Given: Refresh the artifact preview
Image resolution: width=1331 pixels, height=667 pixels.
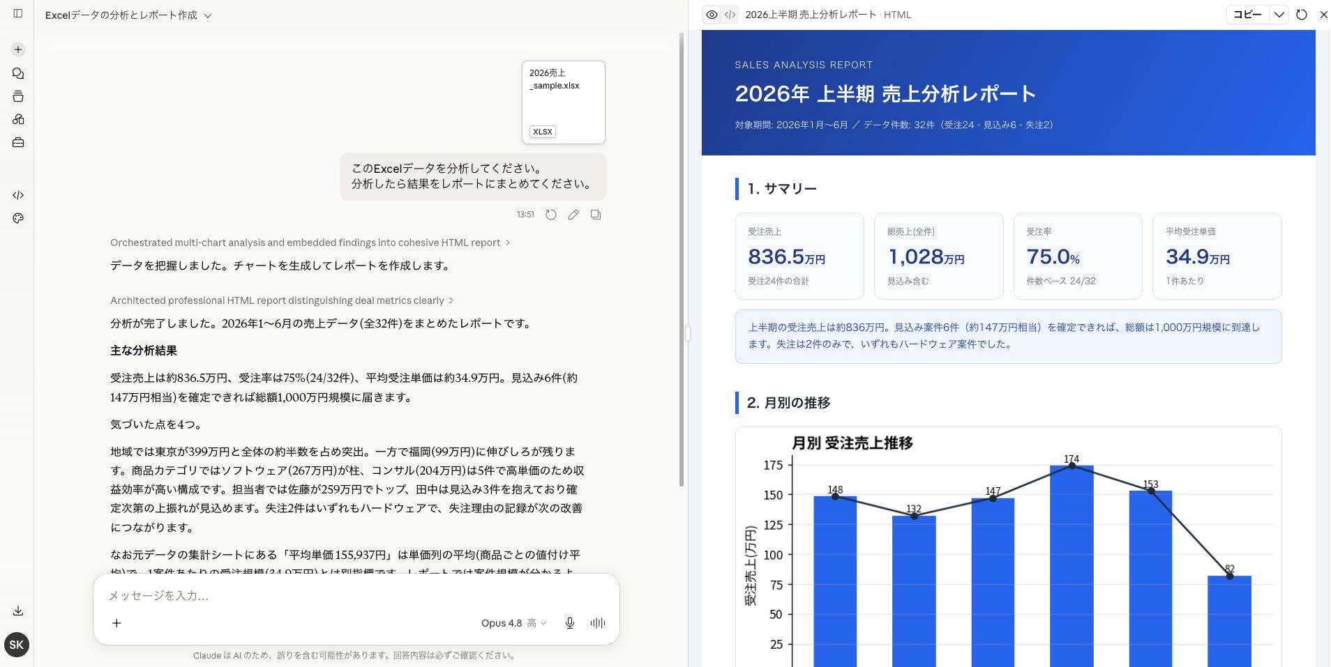Looking at the screenshot, I should pyautogui.click(x=1302, y=15).
